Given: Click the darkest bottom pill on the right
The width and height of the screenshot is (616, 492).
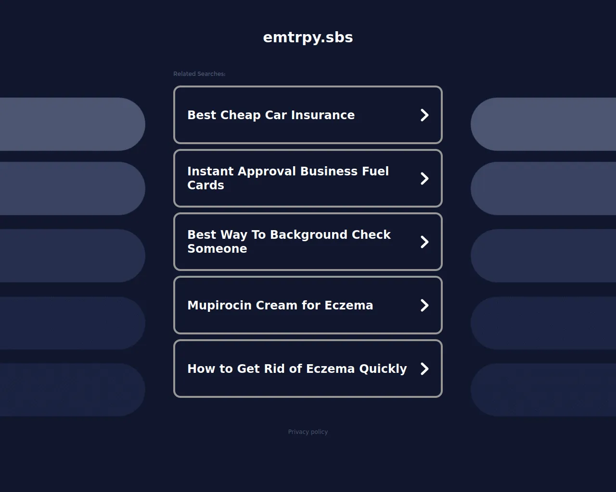Looking at the screenshot, I should pyautogui.click(x=544, y=390).
